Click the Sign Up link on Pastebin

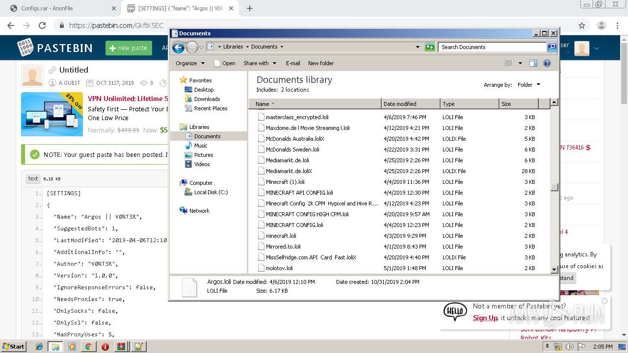point(485,318)
